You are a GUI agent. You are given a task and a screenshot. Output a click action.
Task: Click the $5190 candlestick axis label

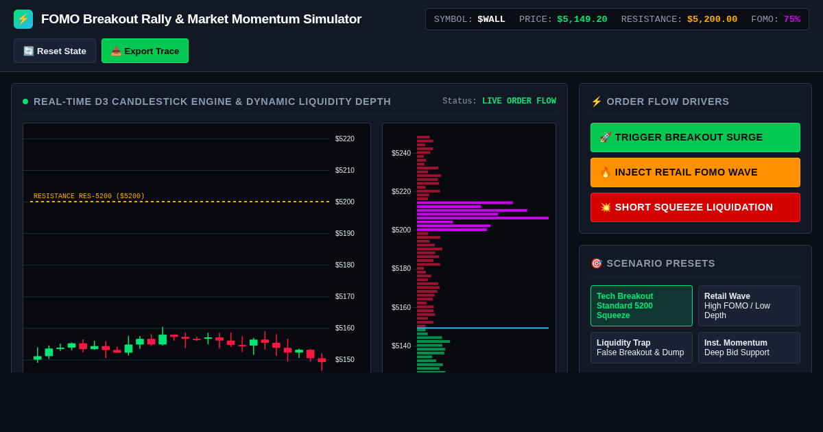pyautogui.click(x=345, y=234)
